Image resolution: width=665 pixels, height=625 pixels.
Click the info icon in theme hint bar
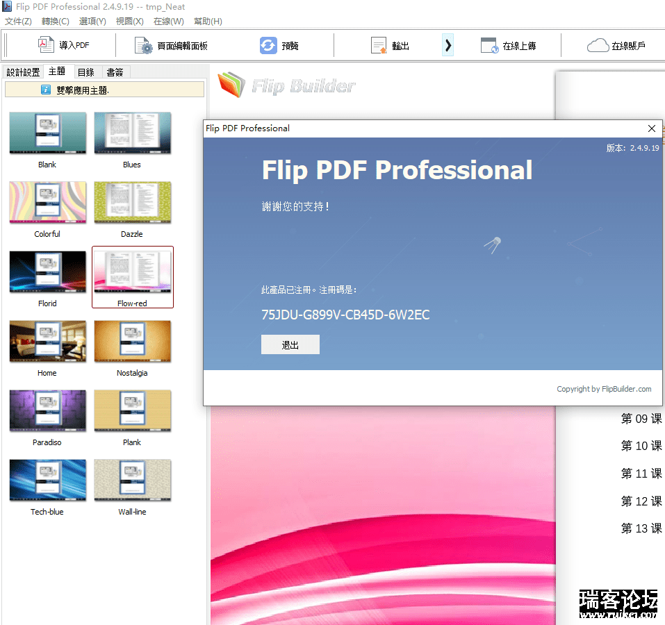[x=46, y=90]
